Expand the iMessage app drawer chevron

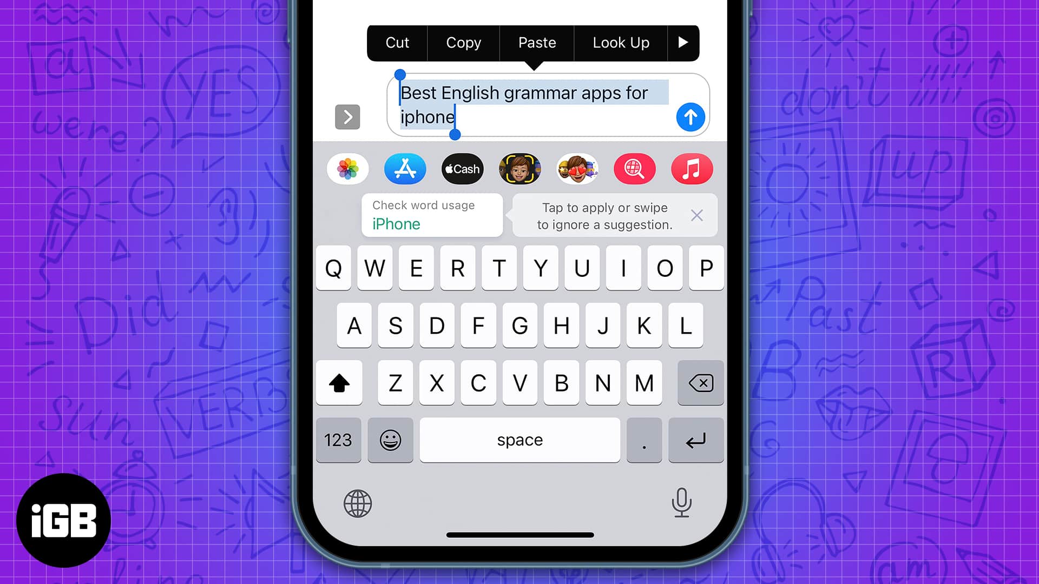[x=347, y=117]
